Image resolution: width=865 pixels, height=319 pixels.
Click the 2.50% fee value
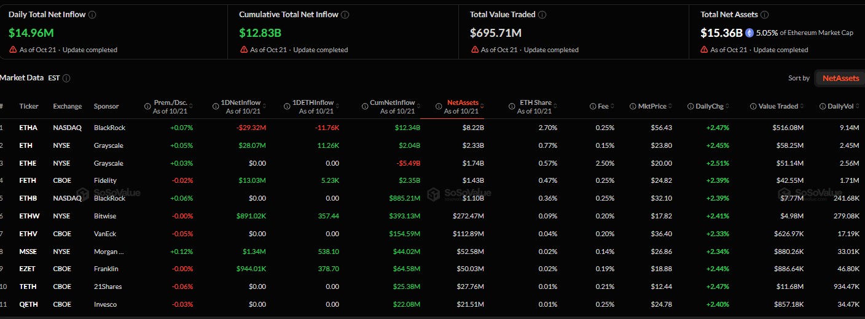point(605,163)
